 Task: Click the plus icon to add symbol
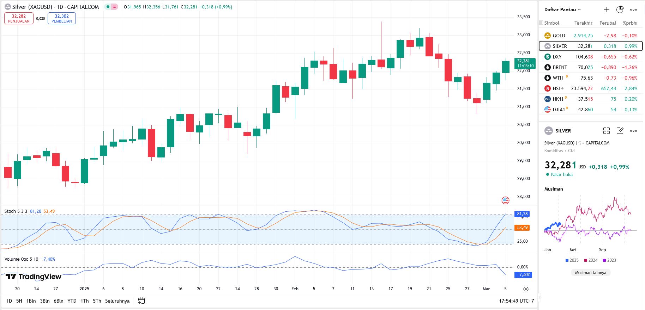tap(607, 10)
